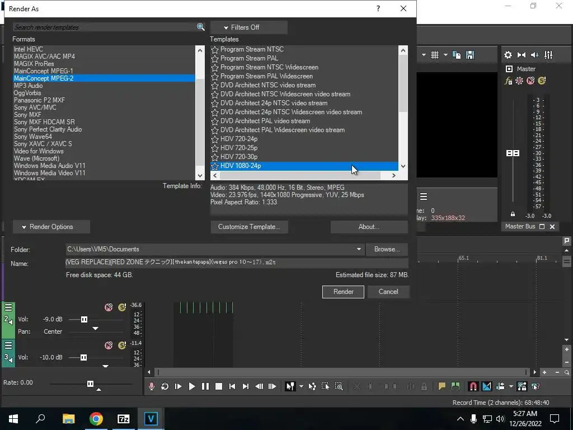Open the dropdown arrow next to the overlays grid
The width and height of the screenshot is (573, 430).
coord(445,55)
